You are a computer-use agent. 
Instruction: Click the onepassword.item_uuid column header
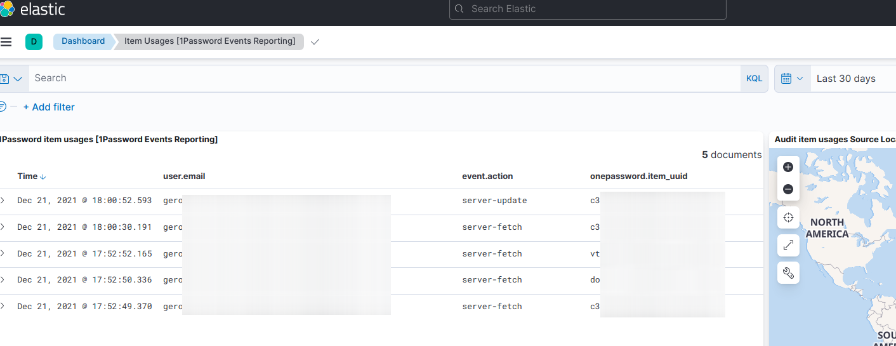[639, 176]
